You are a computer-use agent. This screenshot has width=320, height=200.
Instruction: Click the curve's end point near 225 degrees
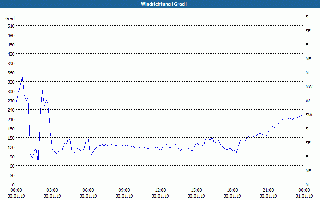point(302,115)
